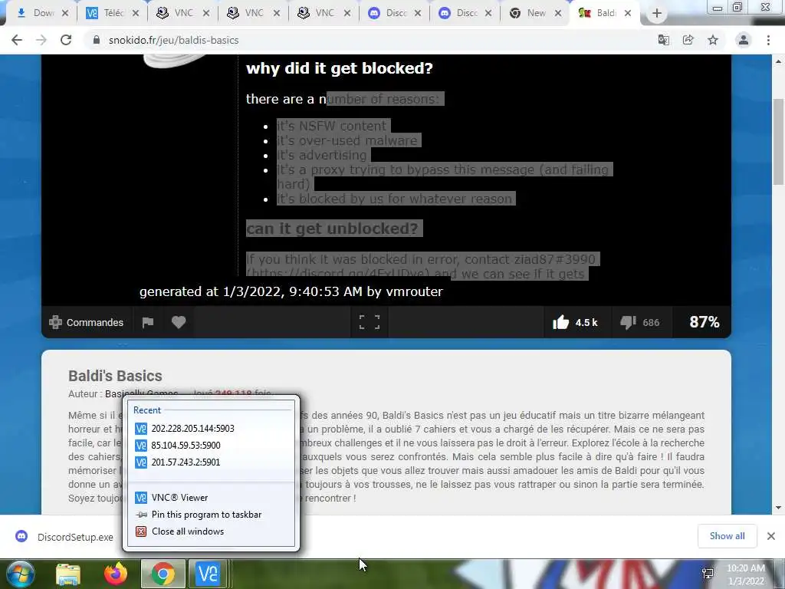Image resolution: width=785 pixels, height=589 pixels.
Task: Click the 'why did it get blocked?' heading
Action: pyautogui.click(x=340, y=68)
